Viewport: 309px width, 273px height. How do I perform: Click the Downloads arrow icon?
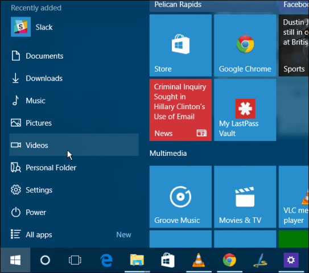tap(15, 78)
